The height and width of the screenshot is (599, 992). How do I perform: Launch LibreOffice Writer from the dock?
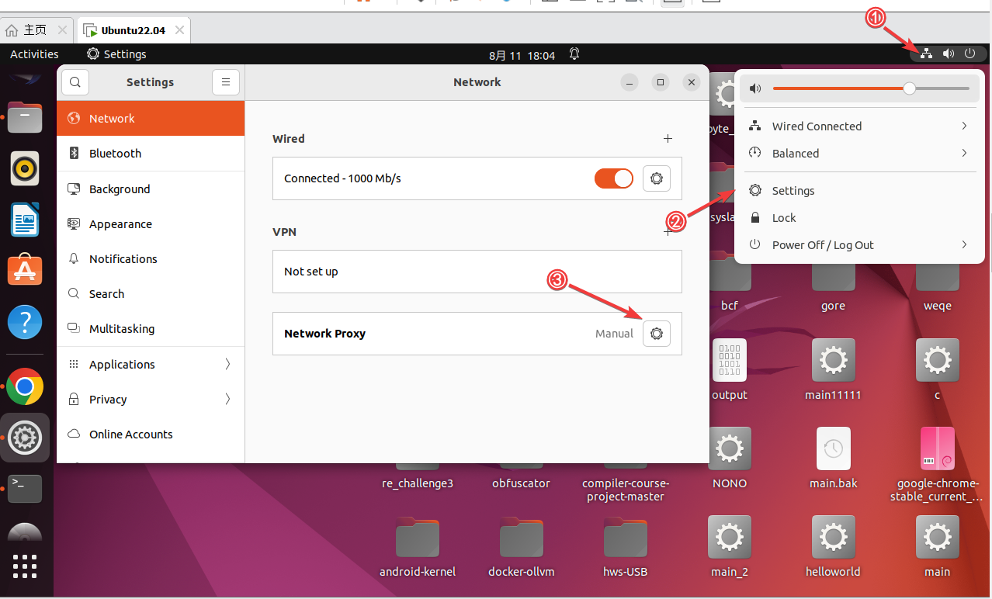[25, 220]
